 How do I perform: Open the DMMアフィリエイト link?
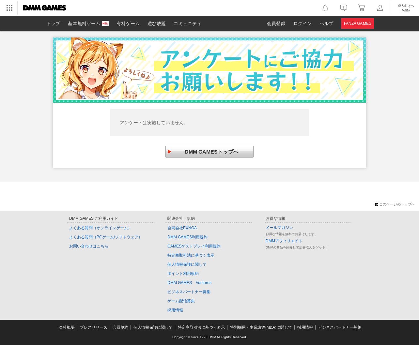tap(284, 241)
